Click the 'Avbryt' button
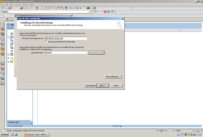This screenshot has height=137, width=203. (116, 86)
